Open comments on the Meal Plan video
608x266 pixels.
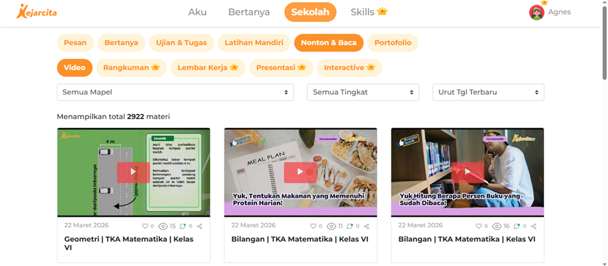tap(349, 226)
